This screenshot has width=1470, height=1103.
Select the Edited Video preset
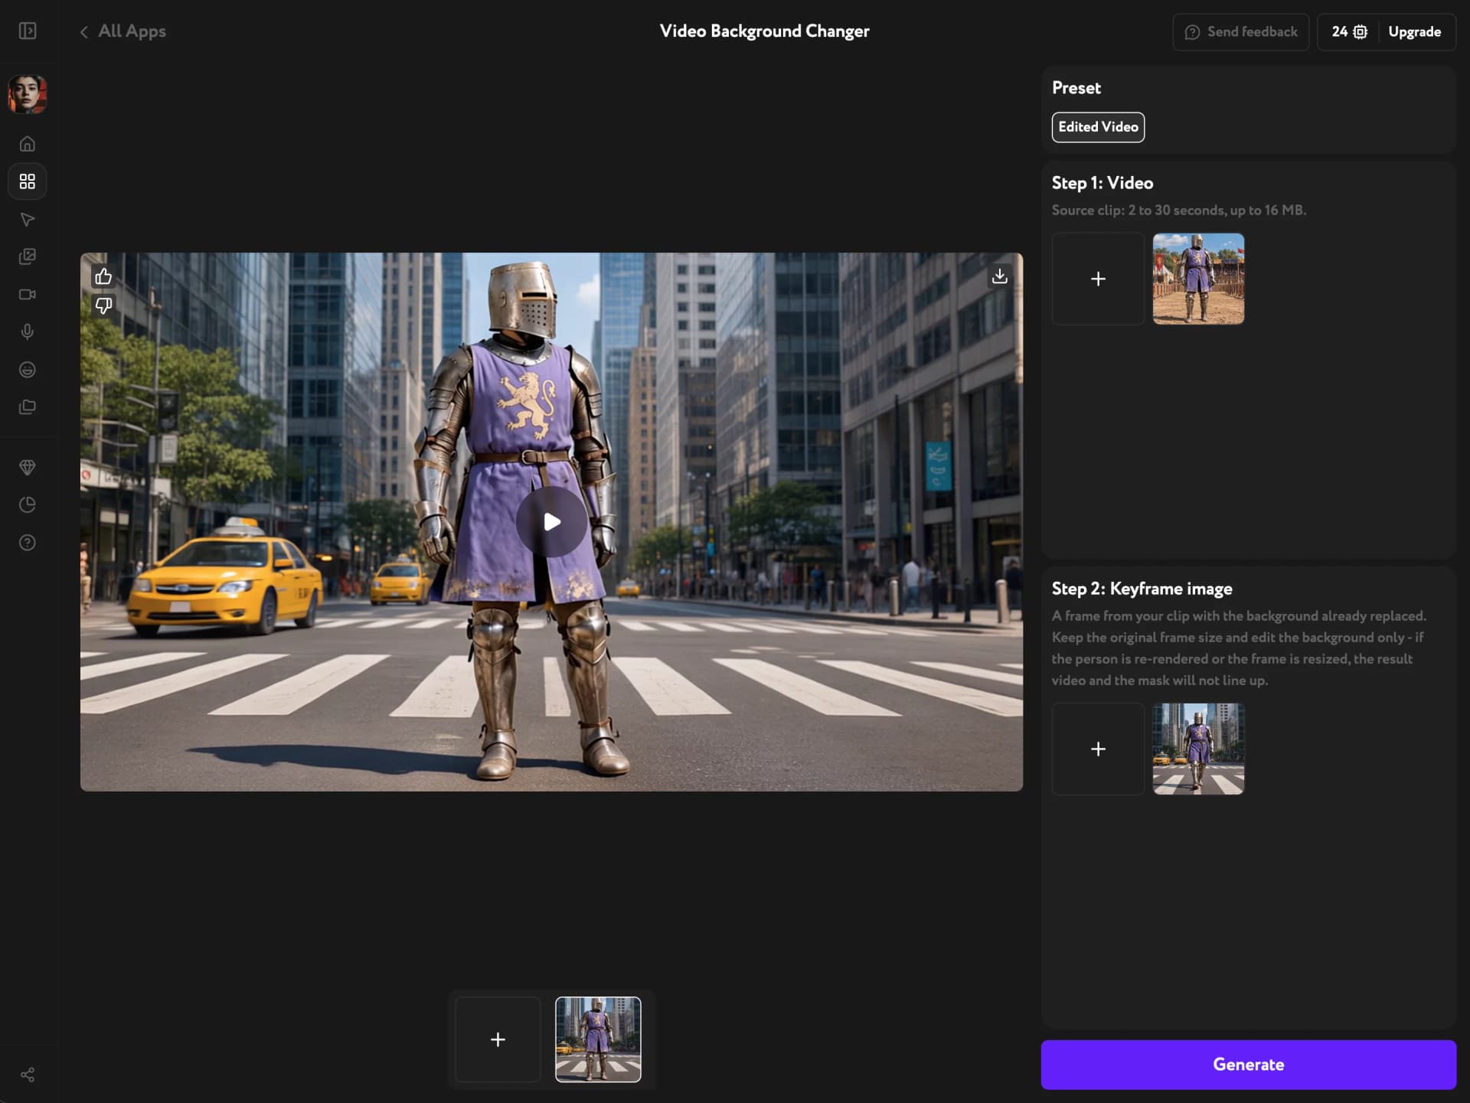(1098, 127)
